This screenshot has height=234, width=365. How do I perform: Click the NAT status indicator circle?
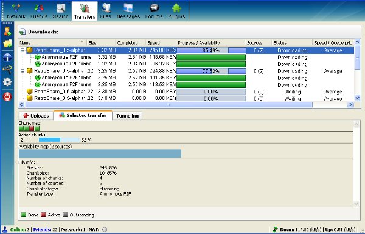105,229
